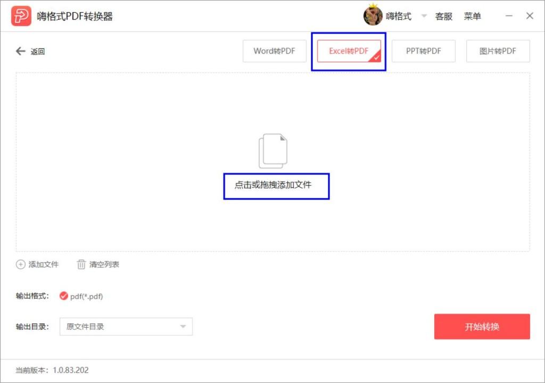Switch to the Word转PDF tab
This screenshot has height=383, width=545.
(274, 51)
